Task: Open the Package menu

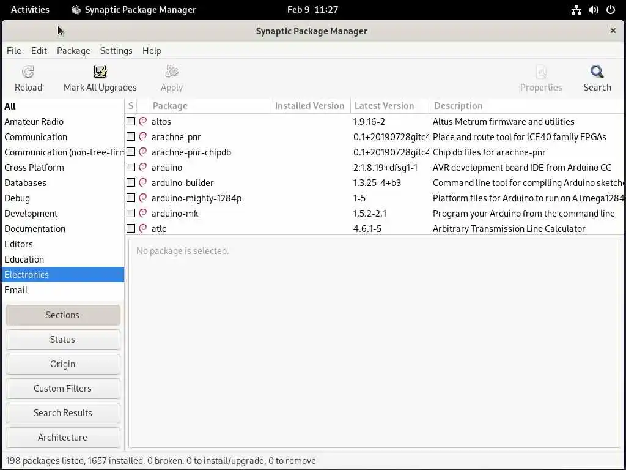Action: tap(73, 51)
